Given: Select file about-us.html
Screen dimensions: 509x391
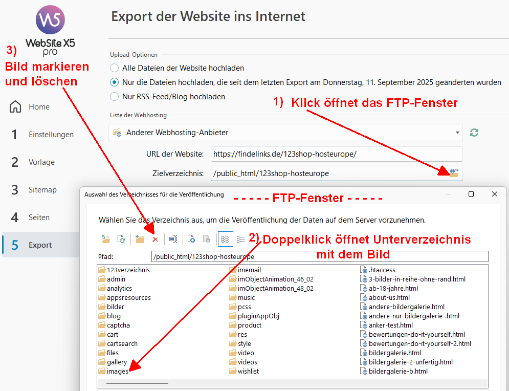Looking at the screenshot, I should 385,297.
